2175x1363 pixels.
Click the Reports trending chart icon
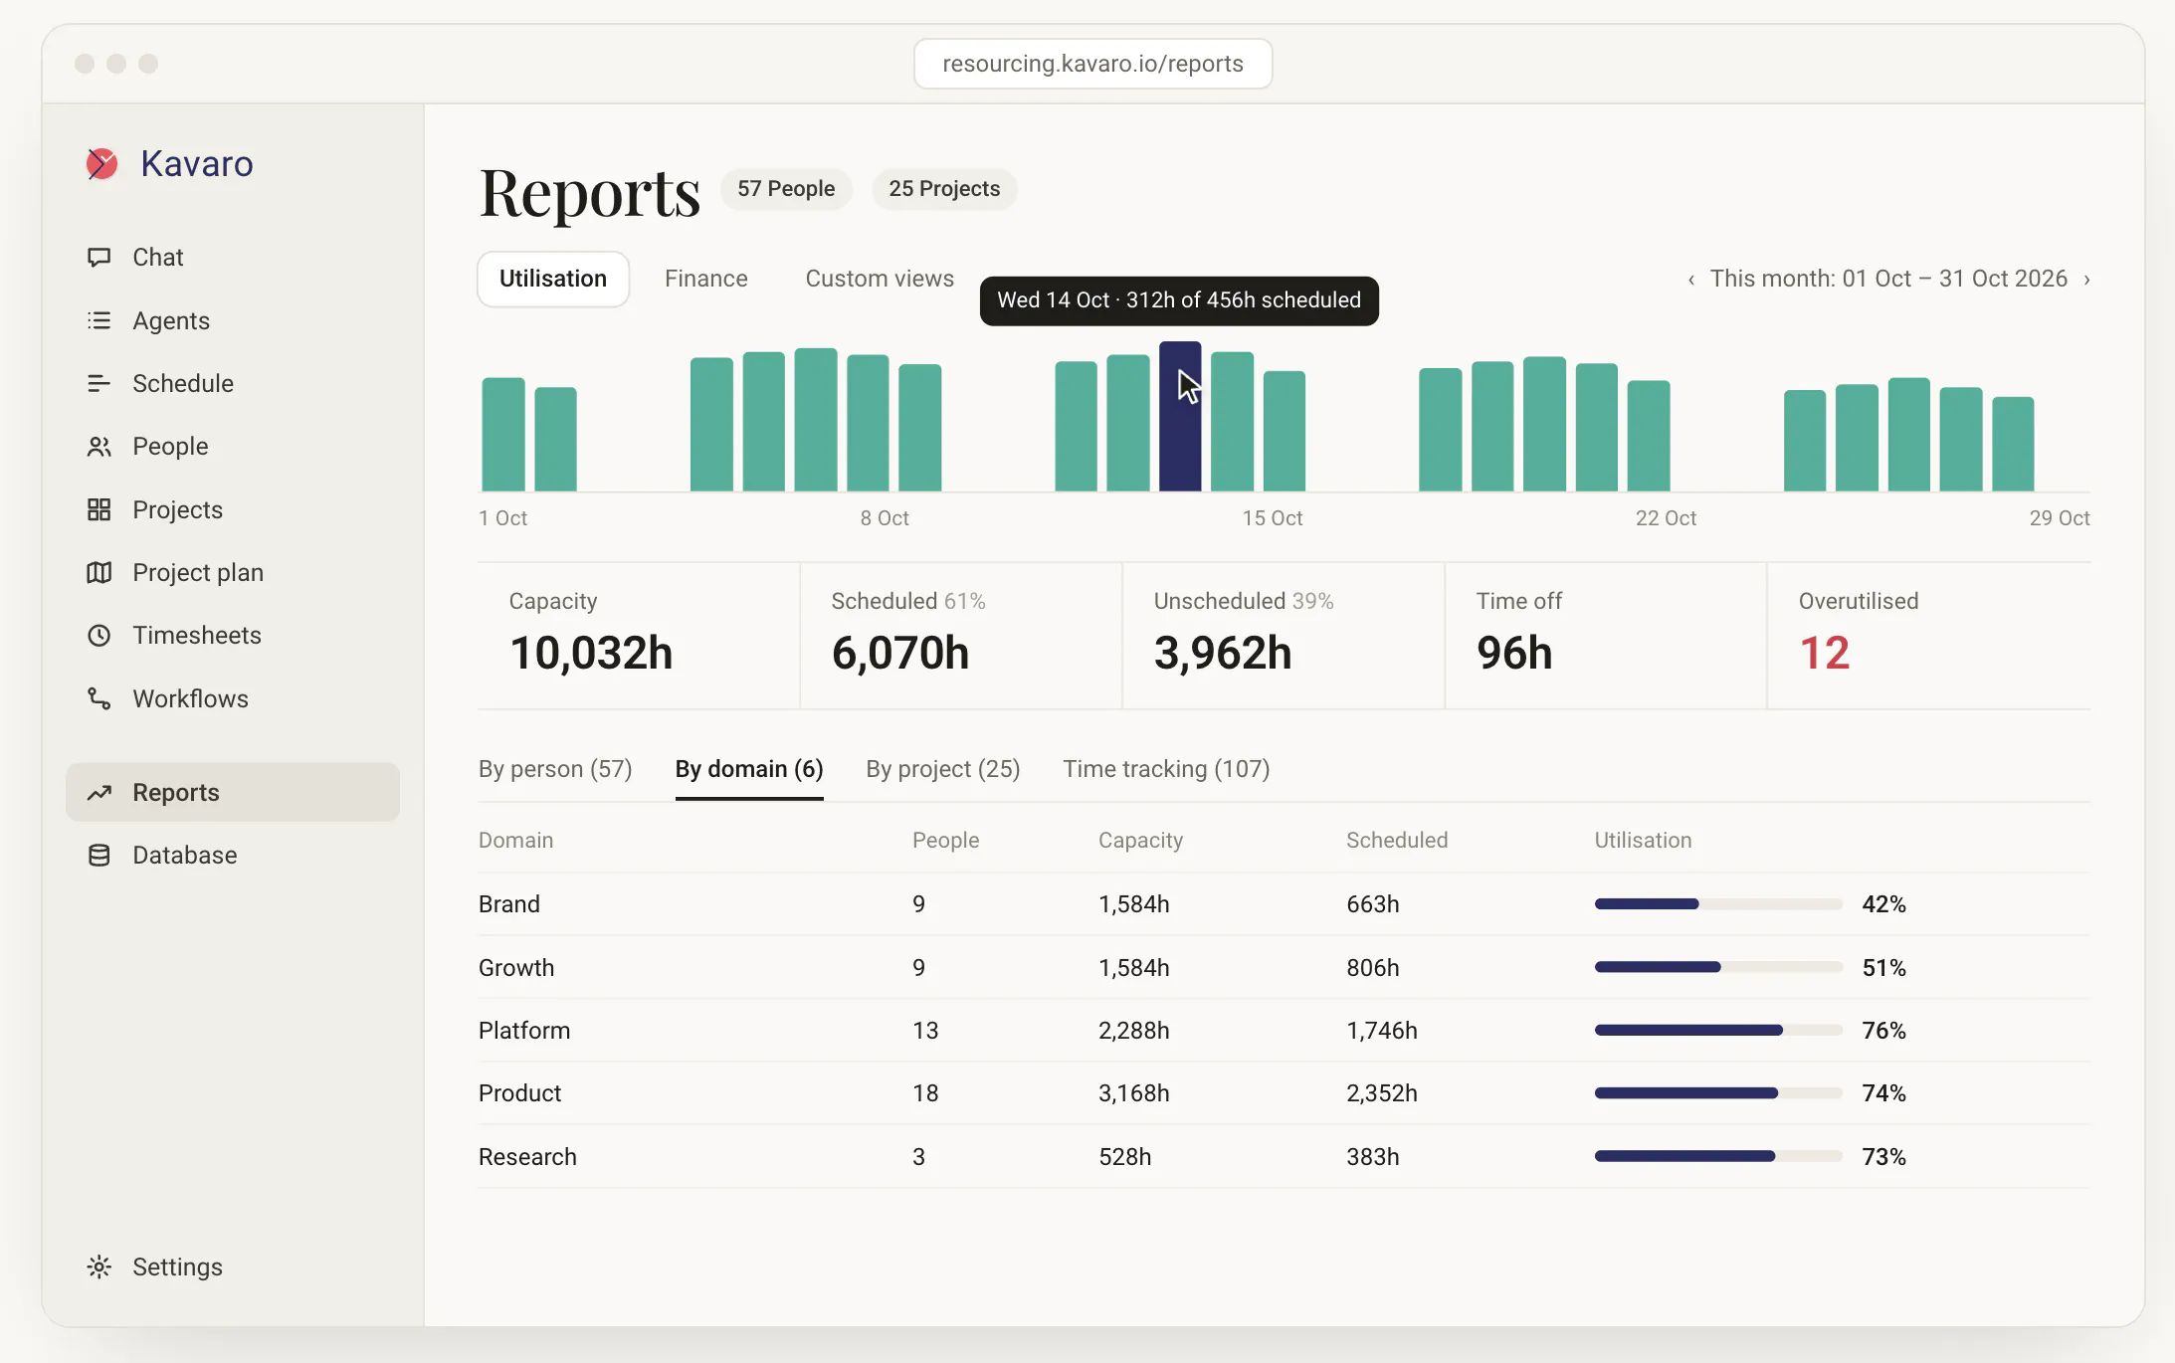tap(99, 793)
